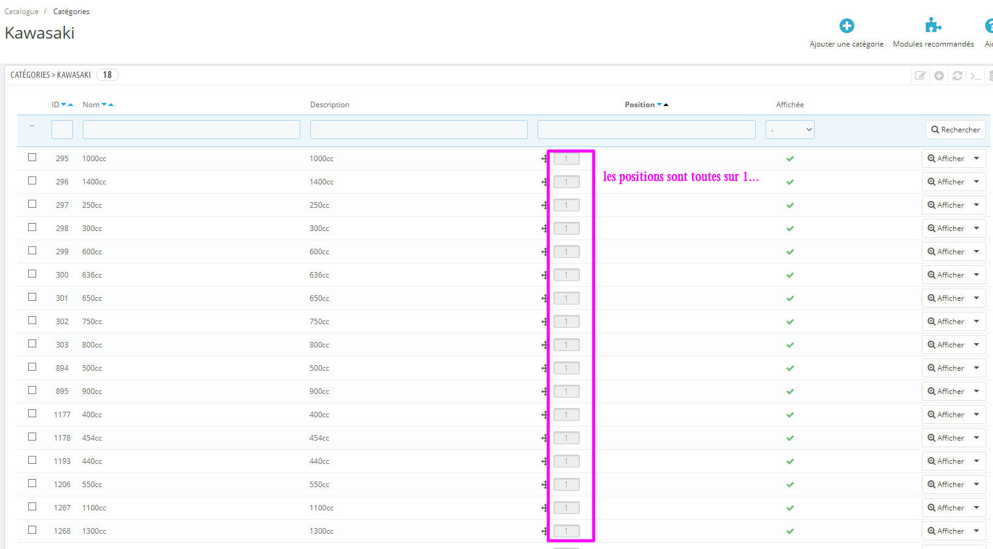Sort Nom column ascending arrow
993x549 pixels.
(x=111, y=105)
